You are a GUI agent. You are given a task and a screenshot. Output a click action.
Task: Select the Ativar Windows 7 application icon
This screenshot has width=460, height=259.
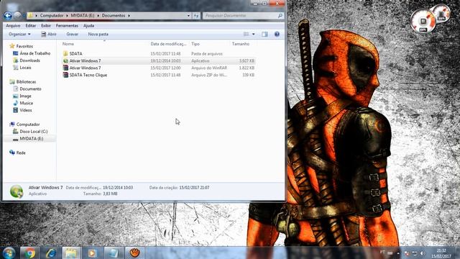(65, 60)
